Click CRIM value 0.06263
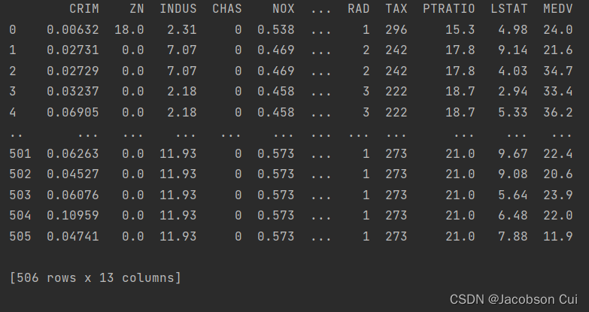Screen dimensions: 589x312 click(x=73, y=153)
